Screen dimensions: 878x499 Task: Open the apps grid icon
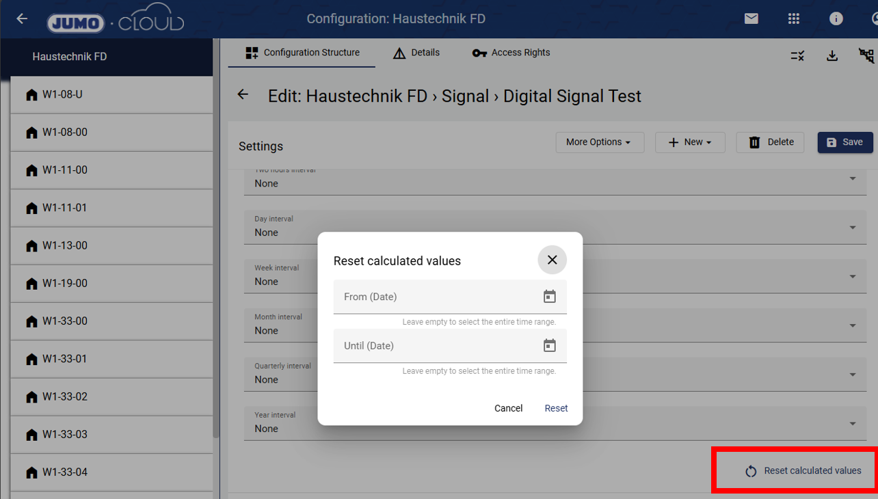point(794,19)
